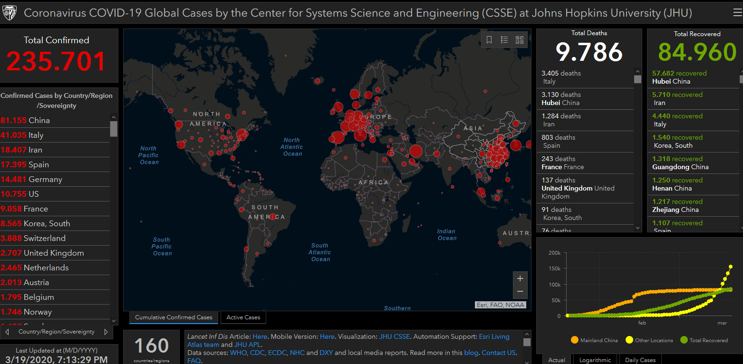This screenshot has height=364, width=743.
Task: Click the 243 deaths France entry
Action: [585, 163]
